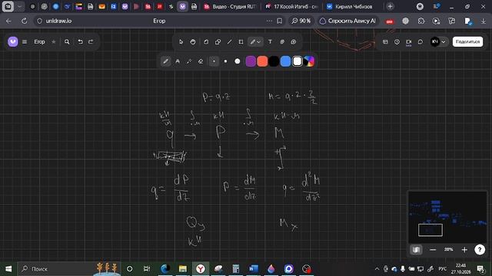
Task: Set largest stroke thickness
Action: [x=238, y=61]
